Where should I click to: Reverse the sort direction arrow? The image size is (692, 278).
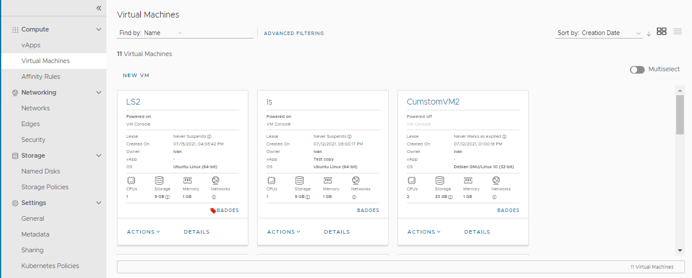pyautogui.click(x=649, y=33)
